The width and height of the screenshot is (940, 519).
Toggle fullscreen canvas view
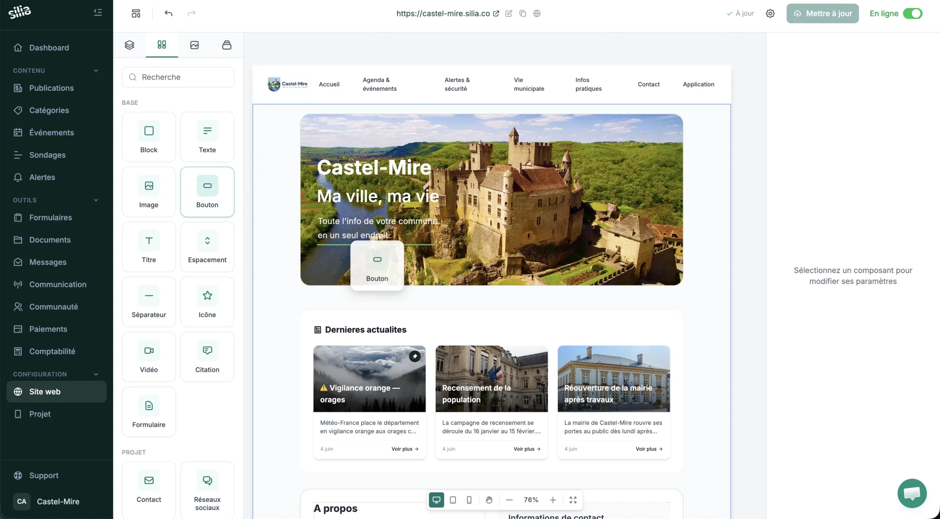573,500
